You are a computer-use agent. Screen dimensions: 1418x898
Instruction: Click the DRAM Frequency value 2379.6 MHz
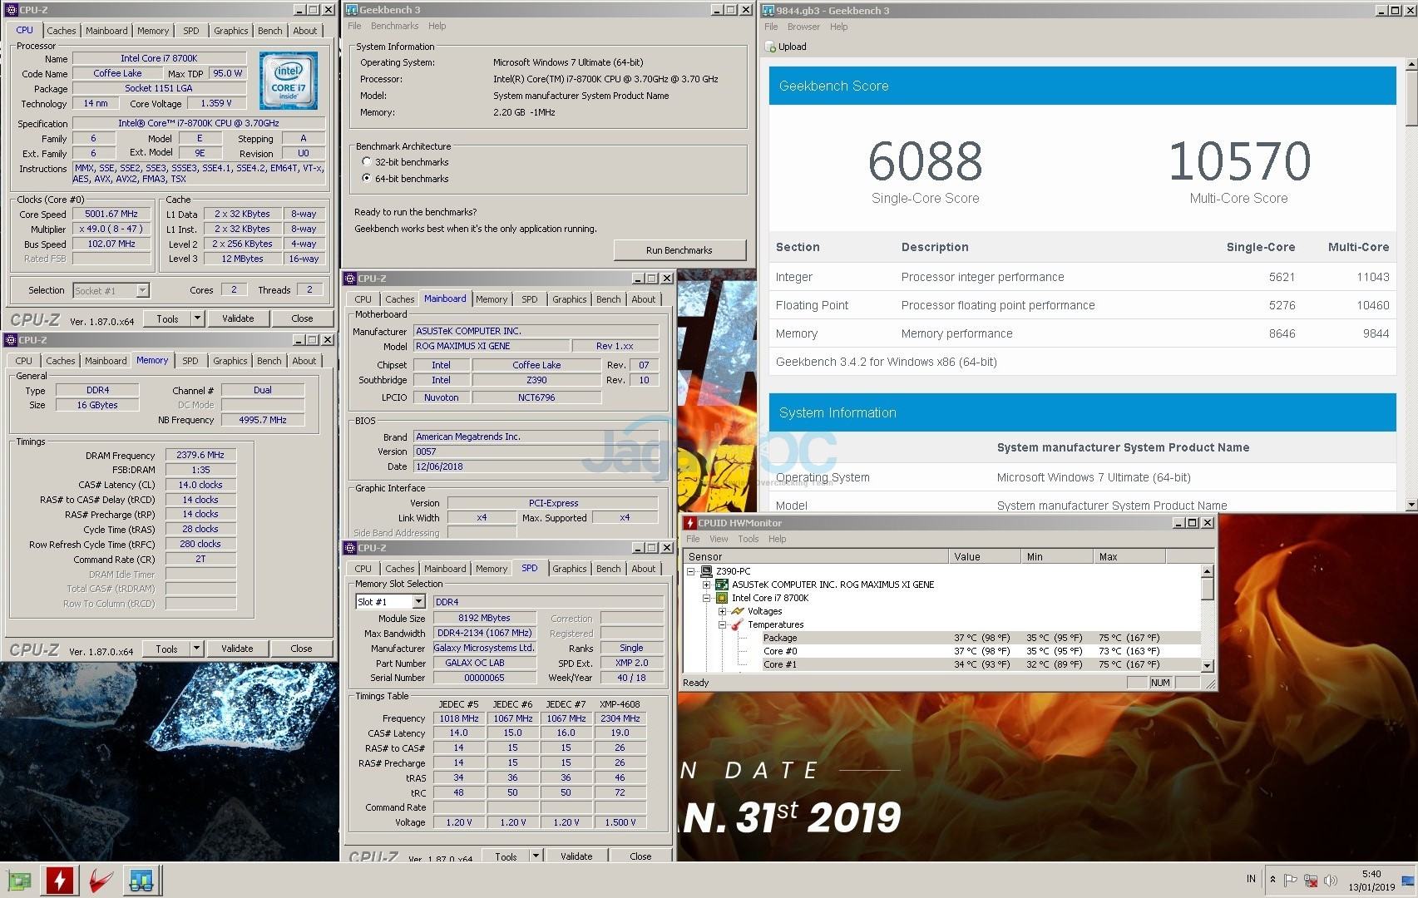pyautogui.click(x=200, y=455)
